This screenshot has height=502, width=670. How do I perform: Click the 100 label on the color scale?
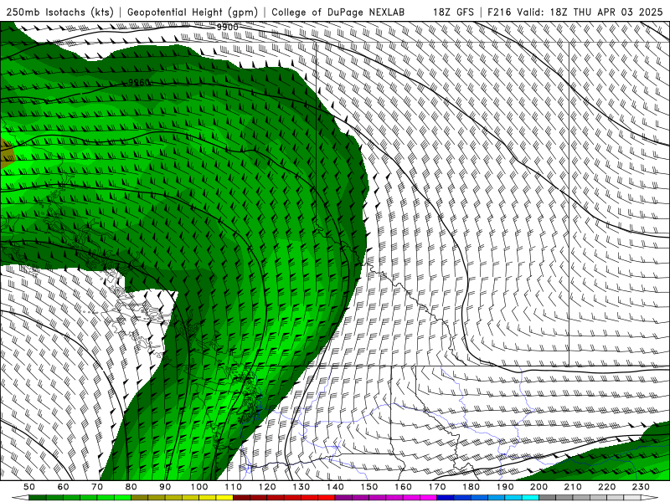point(199,487)
